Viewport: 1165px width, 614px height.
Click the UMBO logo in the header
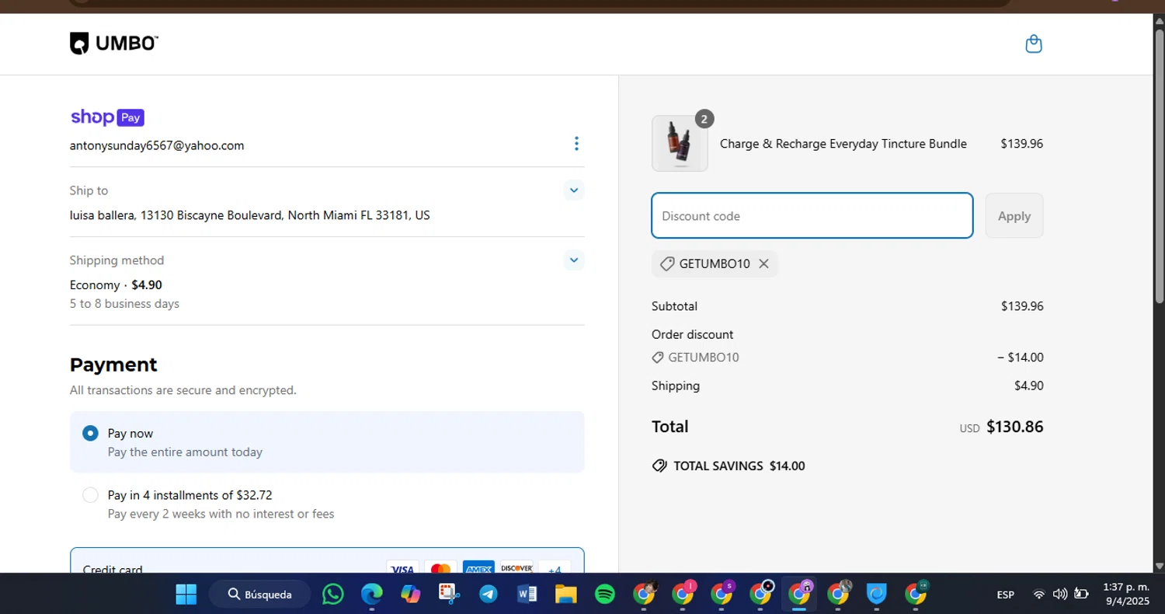pyautogui.click(x=113, y=44)
